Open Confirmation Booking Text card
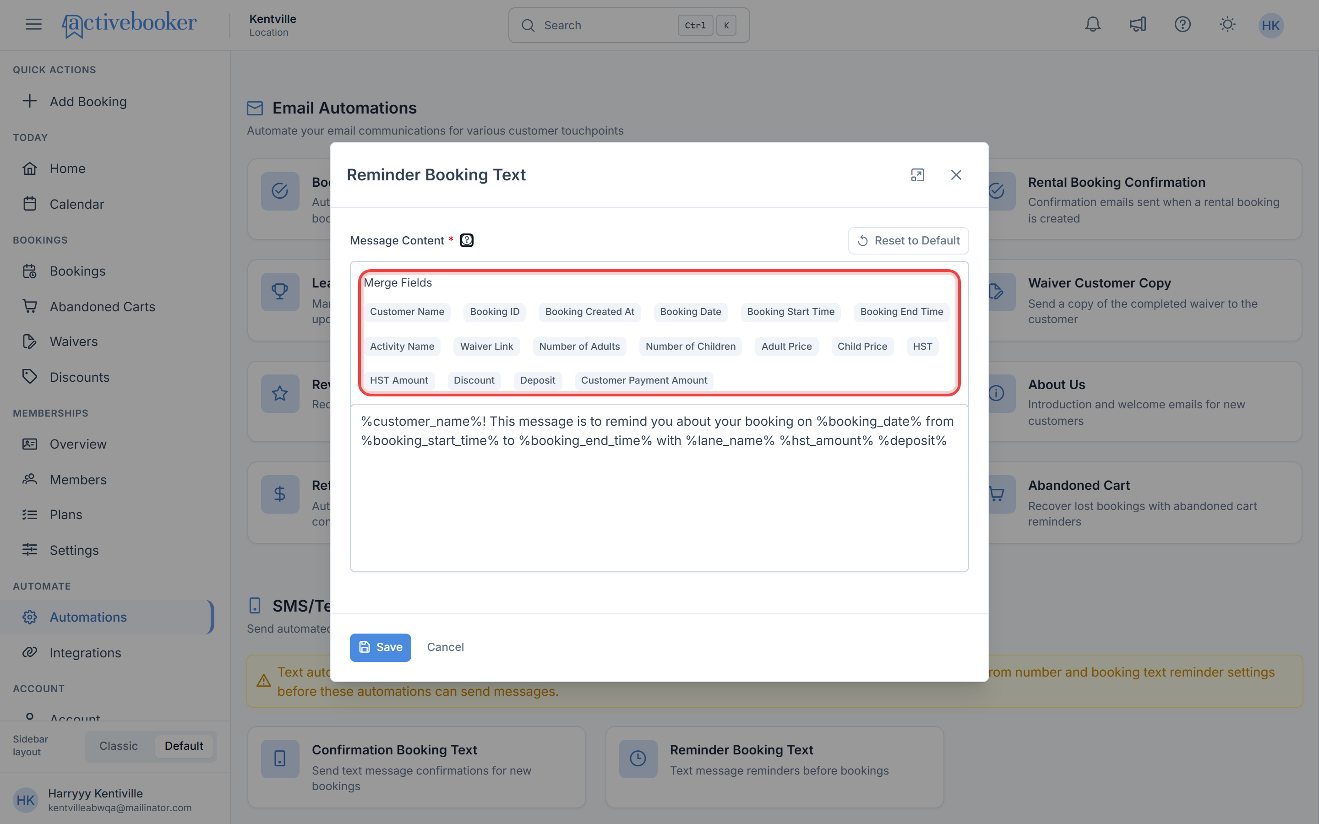Image resolution: width=1319 pixels, height=824 pixels. [x=416, y=767]
